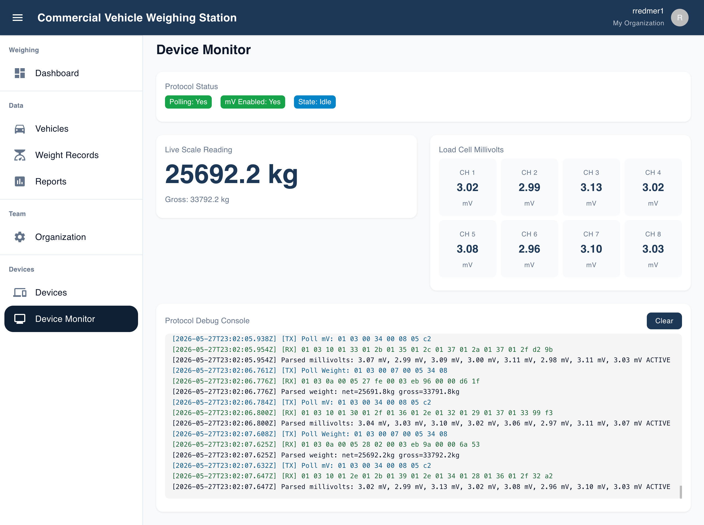704x525 pixels.
Task: Click the Devices screens icon
Action: tap(20, 292)
